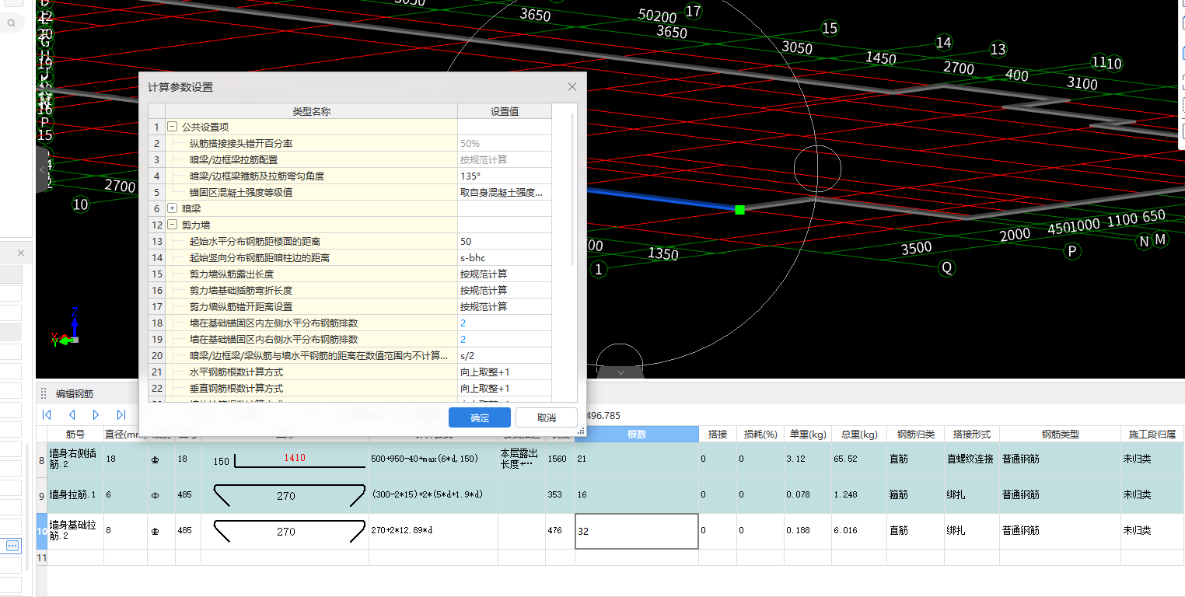Close the 计算参数设置 dialog
The height and width of the screenshot is (597, 1185).
[572, 87]
